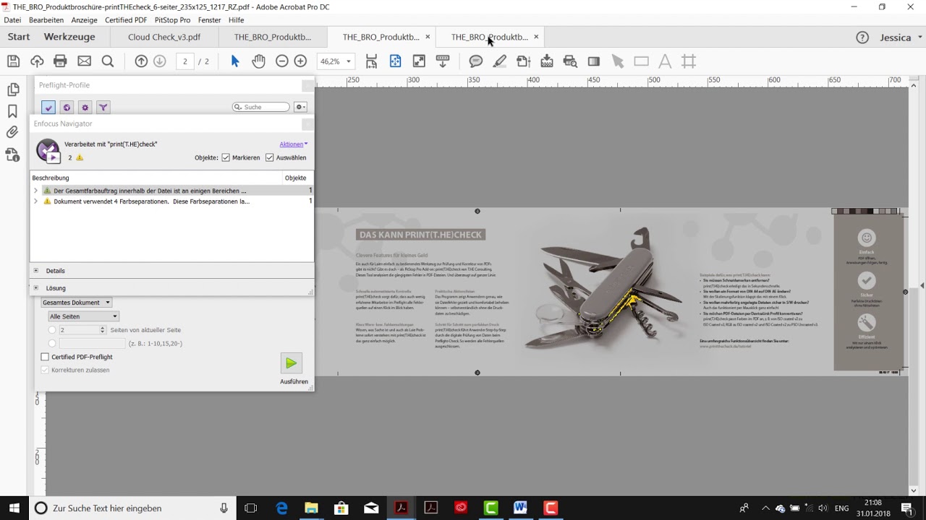Click the current page number field
Image resolution: width=926 pixels, height=520 pixels.
(x=185, y=61)
